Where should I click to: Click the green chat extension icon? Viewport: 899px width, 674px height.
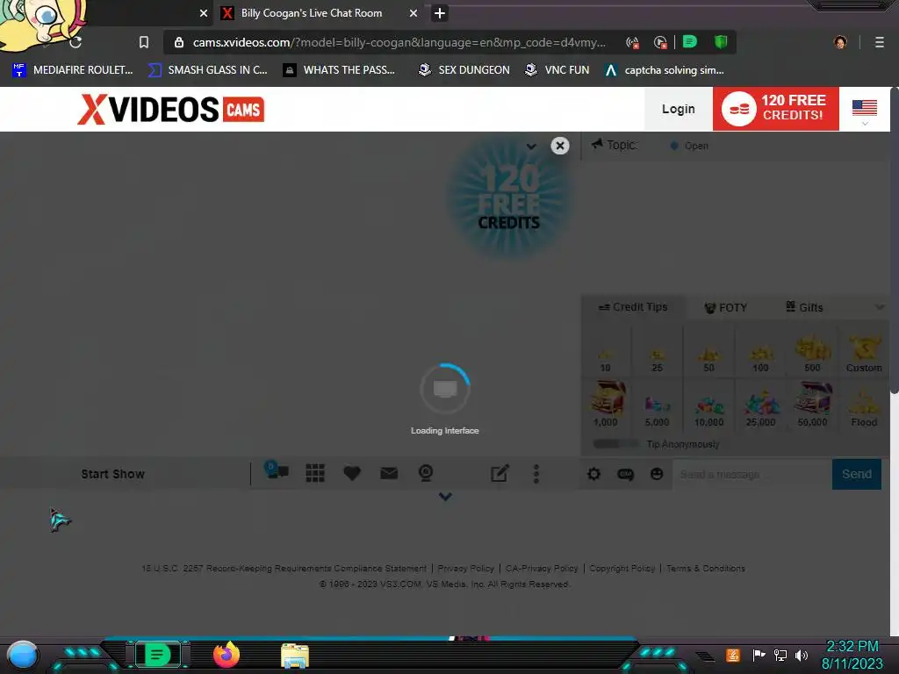pos(690,42)
